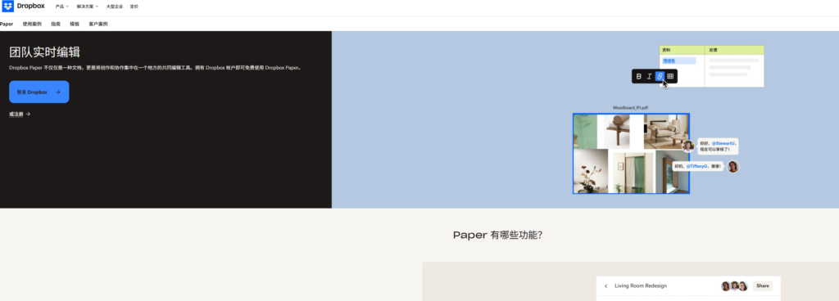Viewport: 839px width, 301px height.
Task: Click the collaborator avatars beside Share
Action: point(734,286)
